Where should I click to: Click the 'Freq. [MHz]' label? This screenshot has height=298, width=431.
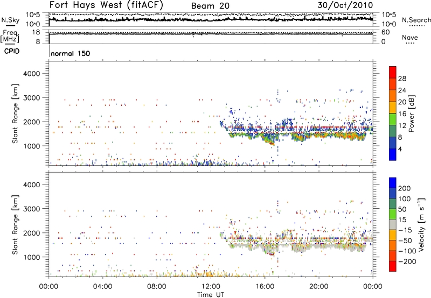pyautogui.click(x=10, y=37)
